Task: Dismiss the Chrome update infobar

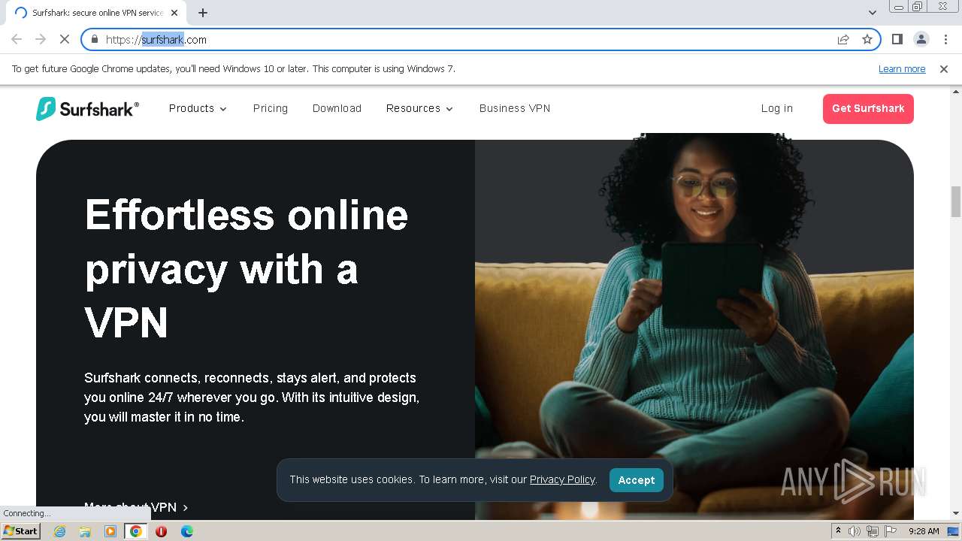Action: 944,69
